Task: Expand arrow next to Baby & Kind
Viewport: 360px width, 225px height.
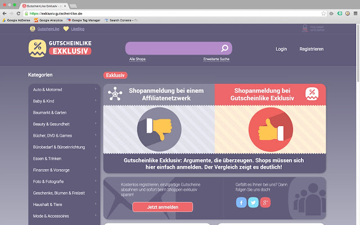Action: pos(96,101)
